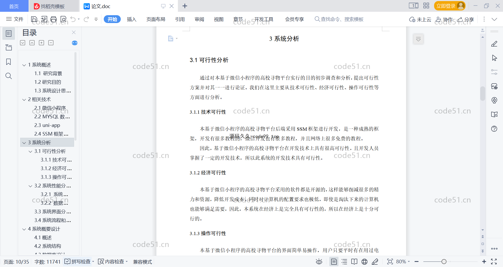Switch to reading layout view
This screenshot has height=267, width=503.
pyautogui.click(x=354, y=262)
